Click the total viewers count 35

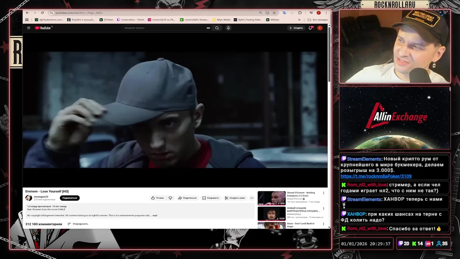tap(442, 244)
